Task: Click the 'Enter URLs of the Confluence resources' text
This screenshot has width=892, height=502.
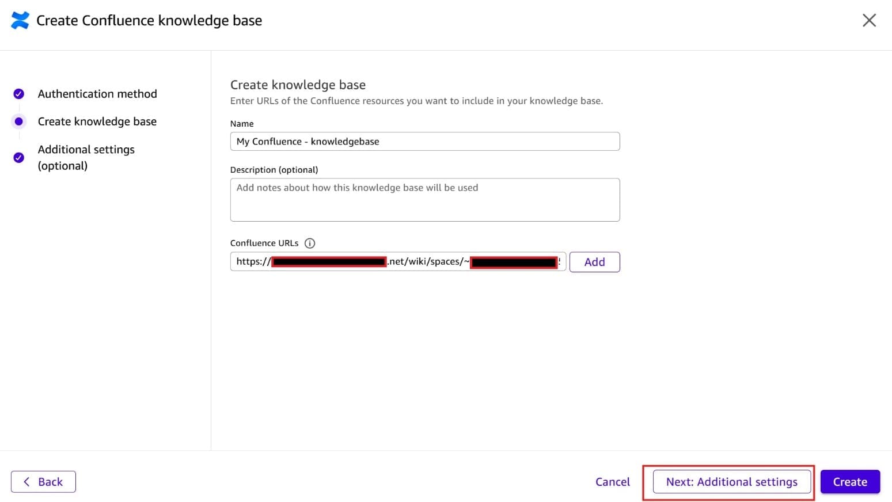Action: [x=416, y=101]
